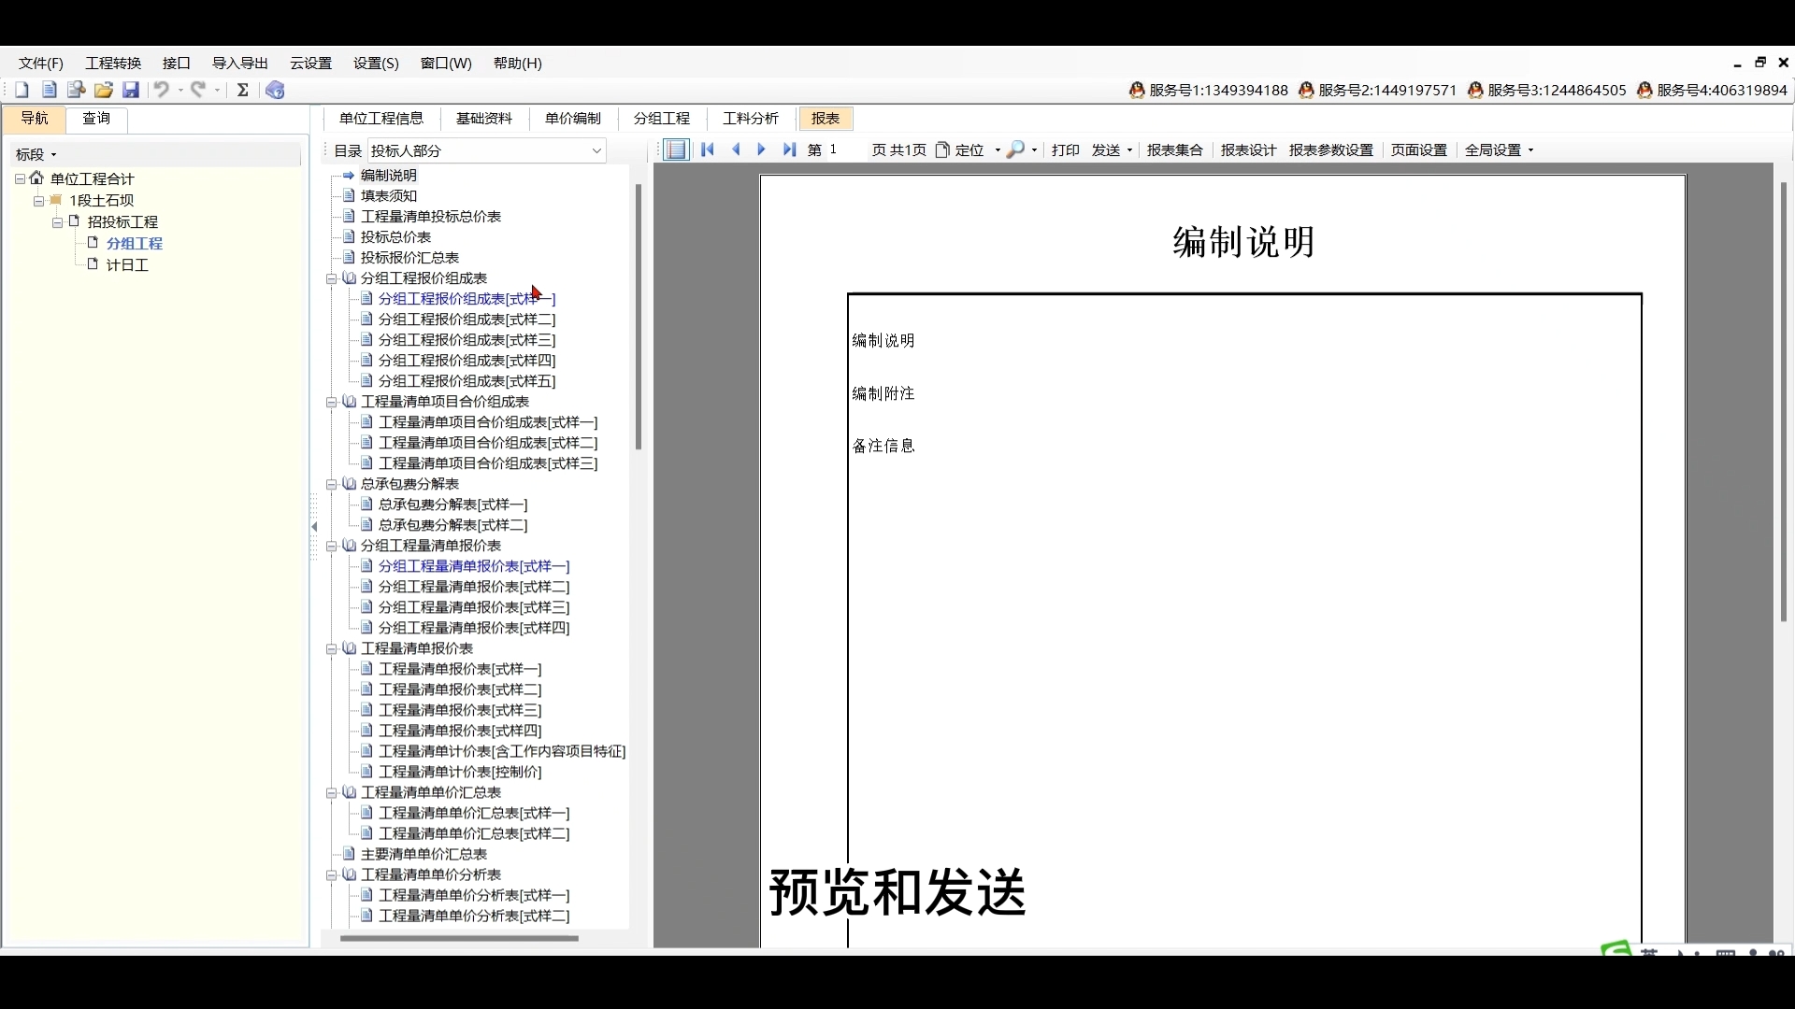Open the 导入导出 menu
This screenshot has width=1795, height=1009.
[x=240, y=63]
